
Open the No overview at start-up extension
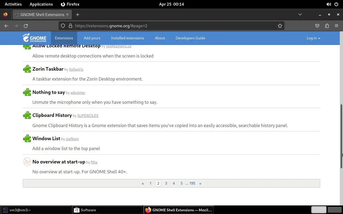point(59,162)
